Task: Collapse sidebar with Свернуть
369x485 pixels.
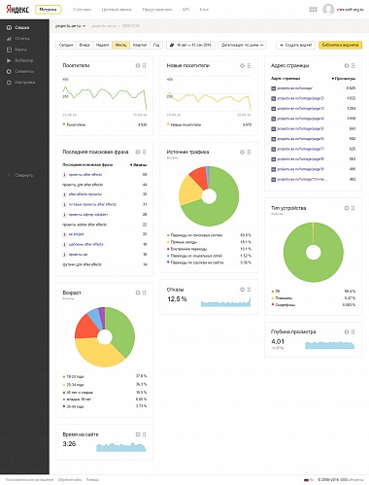Action: [x=20, y=175]
